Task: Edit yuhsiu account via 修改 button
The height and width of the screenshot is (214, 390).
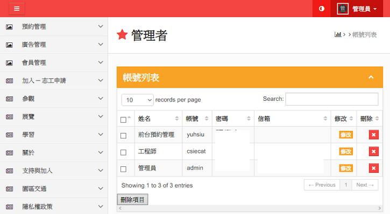Action: click(346, 135)
